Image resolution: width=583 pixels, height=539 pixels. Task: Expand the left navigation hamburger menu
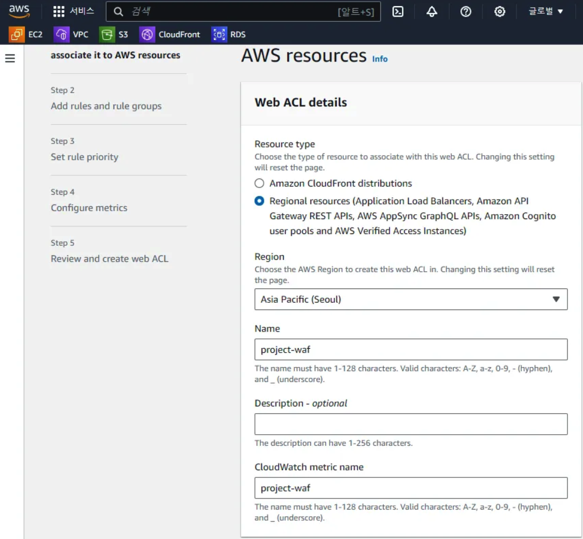pos(10,58)
